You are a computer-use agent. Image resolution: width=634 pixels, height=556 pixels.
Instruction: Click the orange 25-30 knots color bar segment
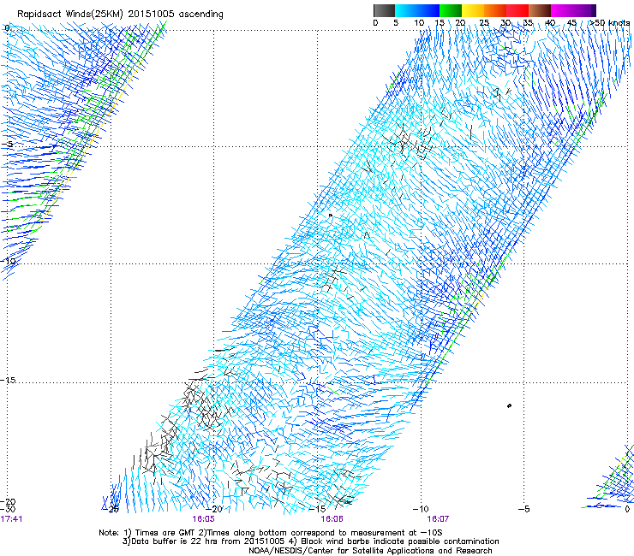pos(495,10)
